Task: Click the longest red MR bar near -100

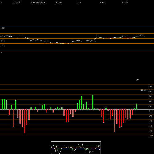Action: tap(25, 121)
